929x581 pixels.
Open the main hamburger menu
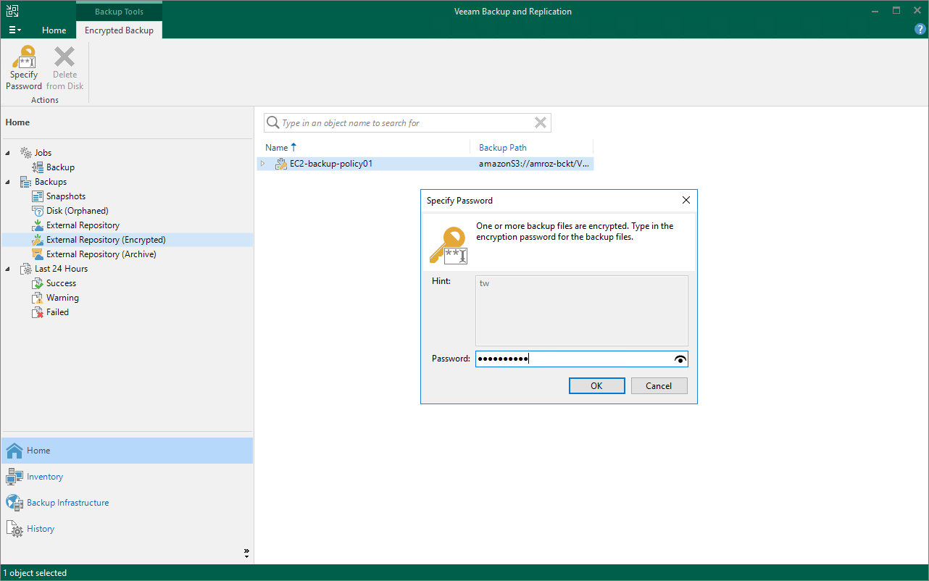coord(14,30)
